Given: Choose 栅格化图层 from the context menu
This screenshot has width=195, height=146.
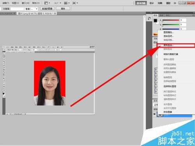Looking at the screenshot, I should click(x=169, y=59).
